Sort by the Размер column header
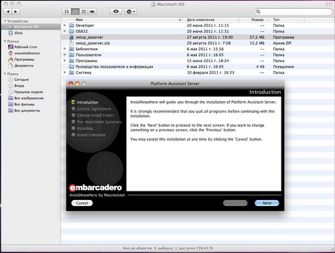The height and width of the screenshot is (253, 335). click(253, 19)
